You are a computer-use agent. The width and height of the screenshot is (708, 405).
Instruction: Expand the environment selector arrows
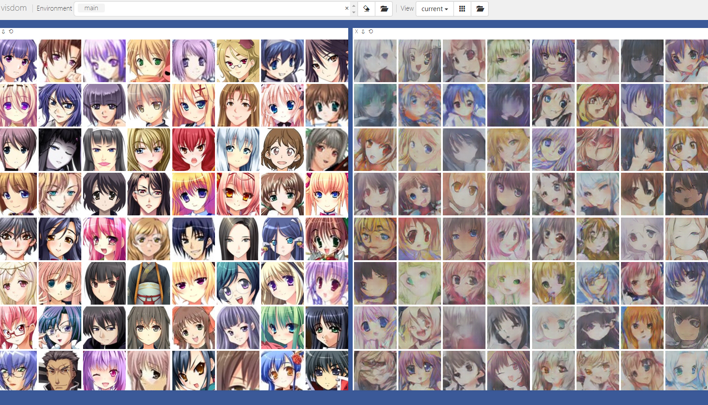(354, 8)
